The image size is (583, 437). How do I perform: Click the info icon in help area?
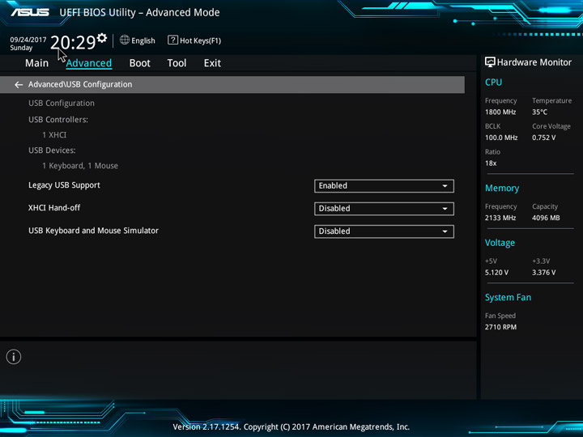[x=14, y=357]
